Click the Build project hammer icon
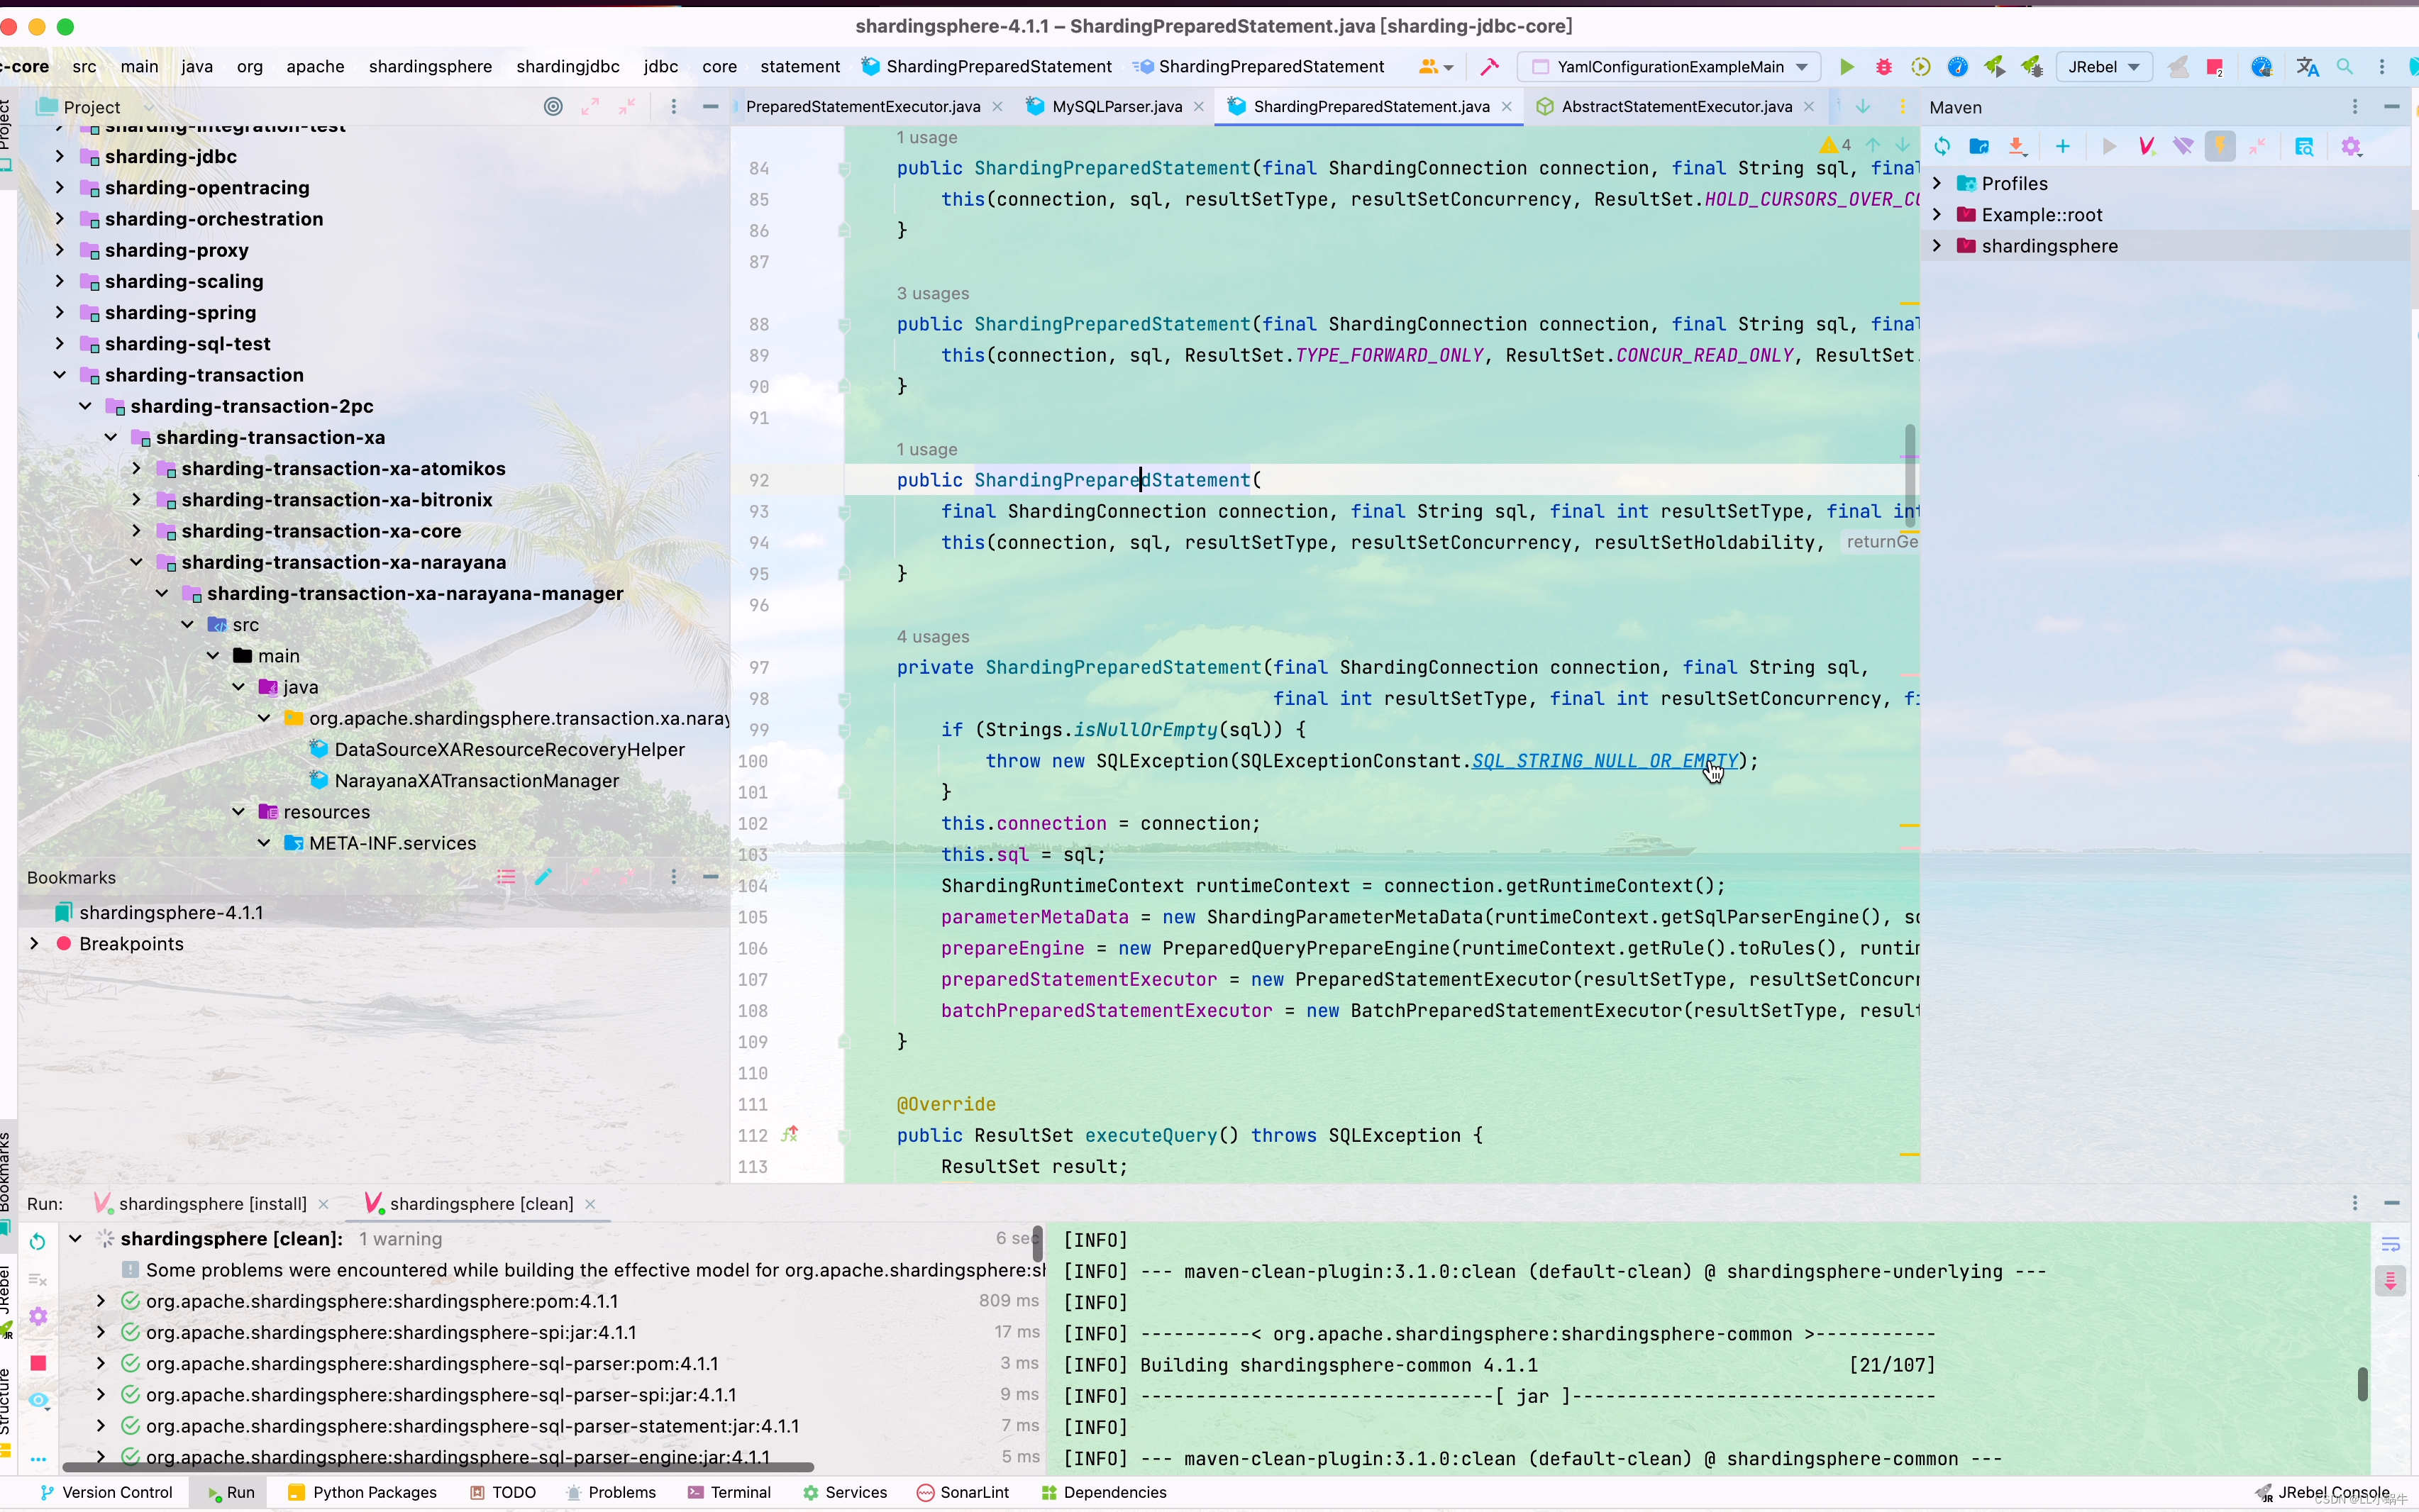 coord(1490,67)
